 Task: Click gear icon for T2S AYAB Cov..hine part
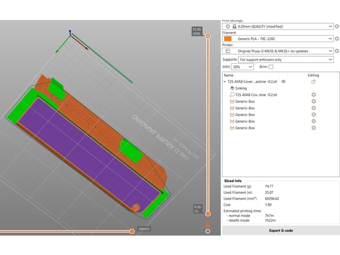tap(313, 95)
